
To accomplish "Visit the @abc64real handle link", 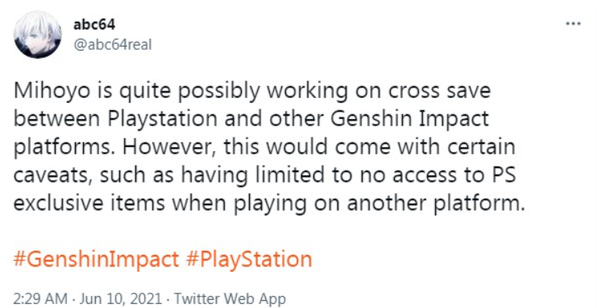I will [112, 45].
